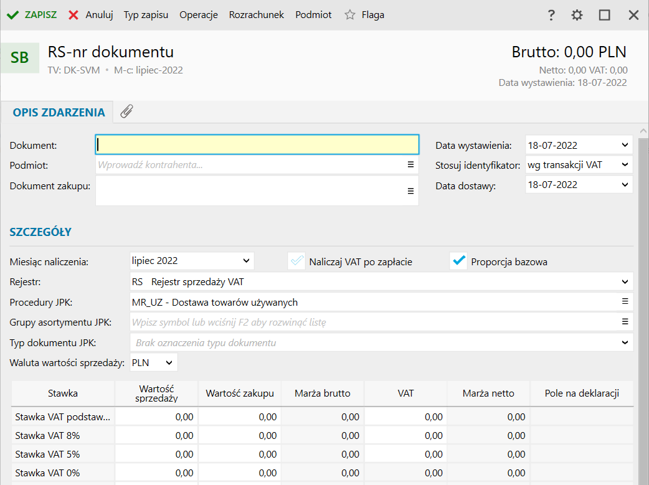The height and width of the screenshot is (485, 649).
Task: Click the star Flaga icon
Action: click(350, 15)
